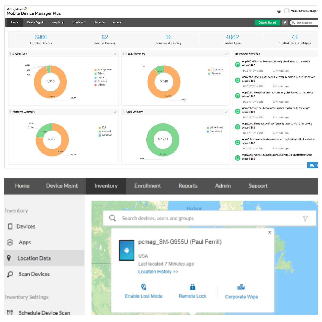Toggle the Personal legend in BYOD Summary

click(216, 73)
